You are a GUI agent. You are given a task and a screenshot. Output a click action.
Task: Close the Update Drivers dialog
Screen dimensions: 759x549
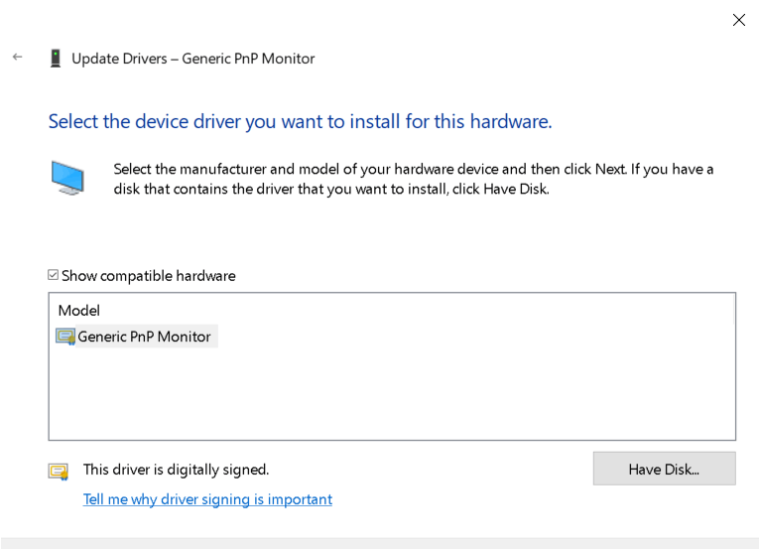click(x=738, y=20)
